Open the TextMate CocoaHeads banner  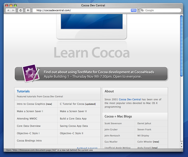[x=91, y=74]
